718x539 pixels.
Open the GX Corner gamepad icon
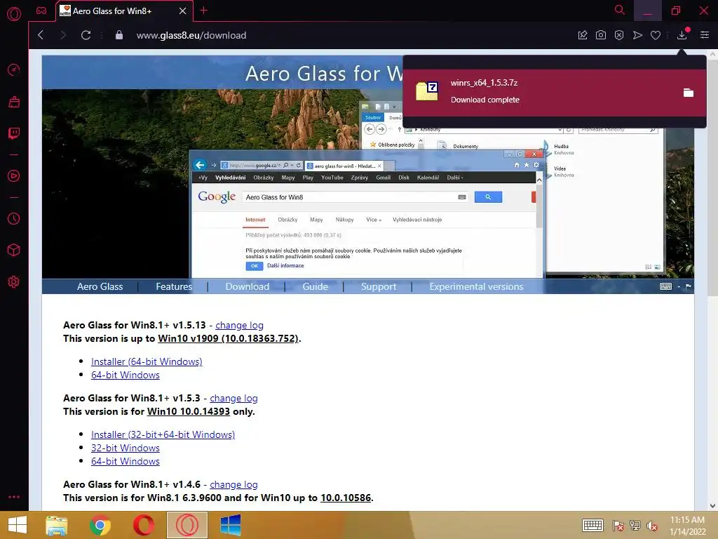(41, 11)
